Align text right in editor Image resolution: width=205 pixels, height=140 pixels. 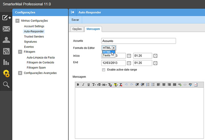pos(169,85)
